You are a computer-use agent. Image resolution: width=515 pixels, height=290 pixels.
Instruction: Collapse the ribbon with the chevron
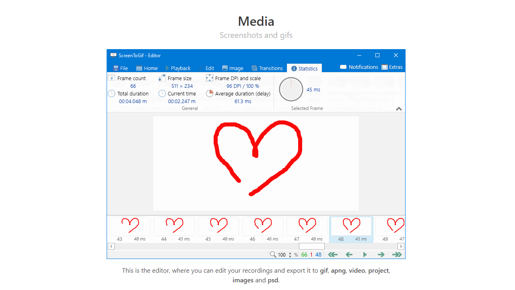[x=399, y=109]
